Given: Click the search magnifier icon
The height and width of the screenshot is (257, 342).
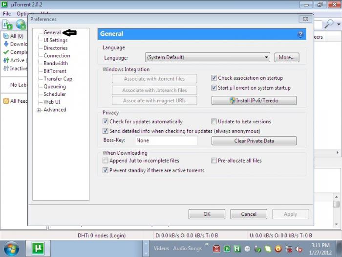Looking at the screenshot, I should click(329, 24).
